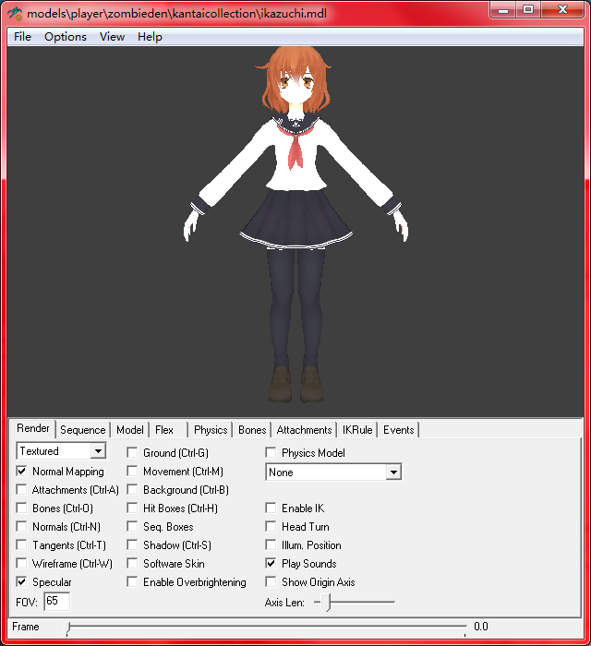Disable the Normal Mapping checkbox
This screenshot has height=646, width=591.
[21, 471]
